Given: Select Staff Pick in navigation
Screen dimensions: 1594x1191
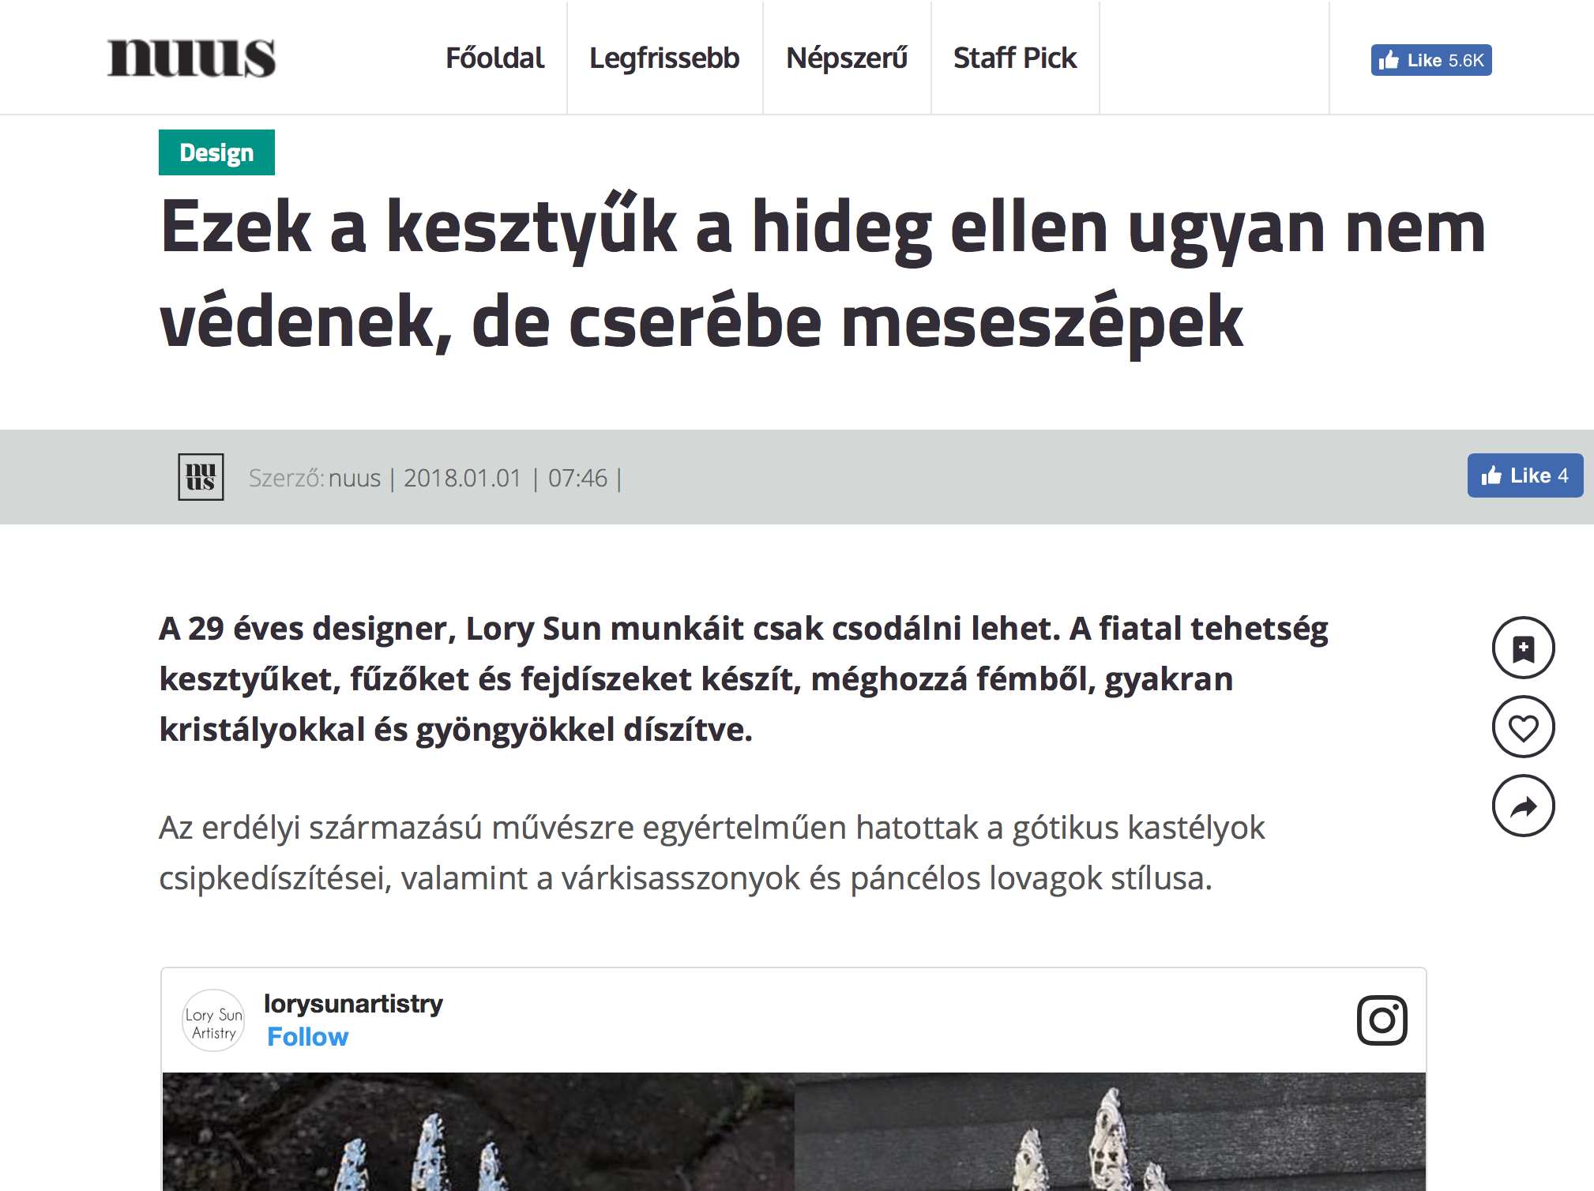Looking at the screenshot, I should click(1015, 58).
